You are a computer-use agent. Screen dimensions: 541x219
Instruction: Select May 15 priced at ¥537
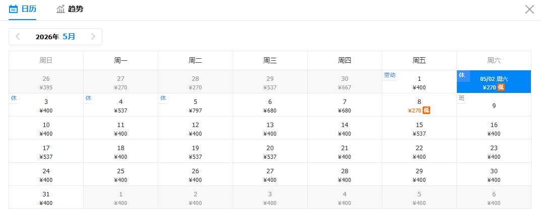(x=419, y=129)
